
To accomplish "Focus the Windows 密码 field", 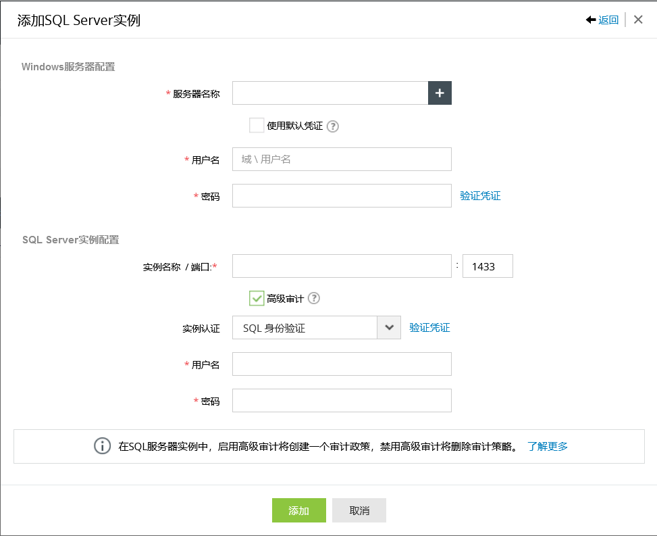I will [342, 196].
